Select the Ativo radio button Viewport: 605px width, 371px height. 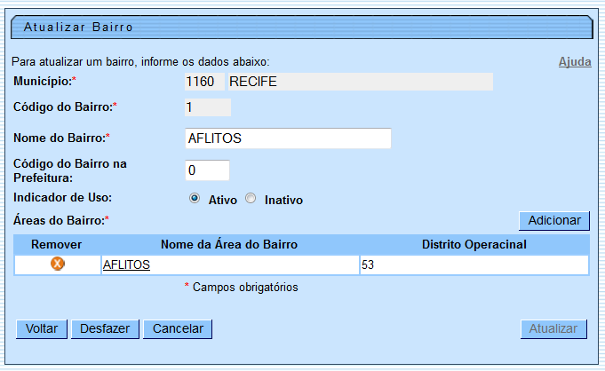coord(195,199)
